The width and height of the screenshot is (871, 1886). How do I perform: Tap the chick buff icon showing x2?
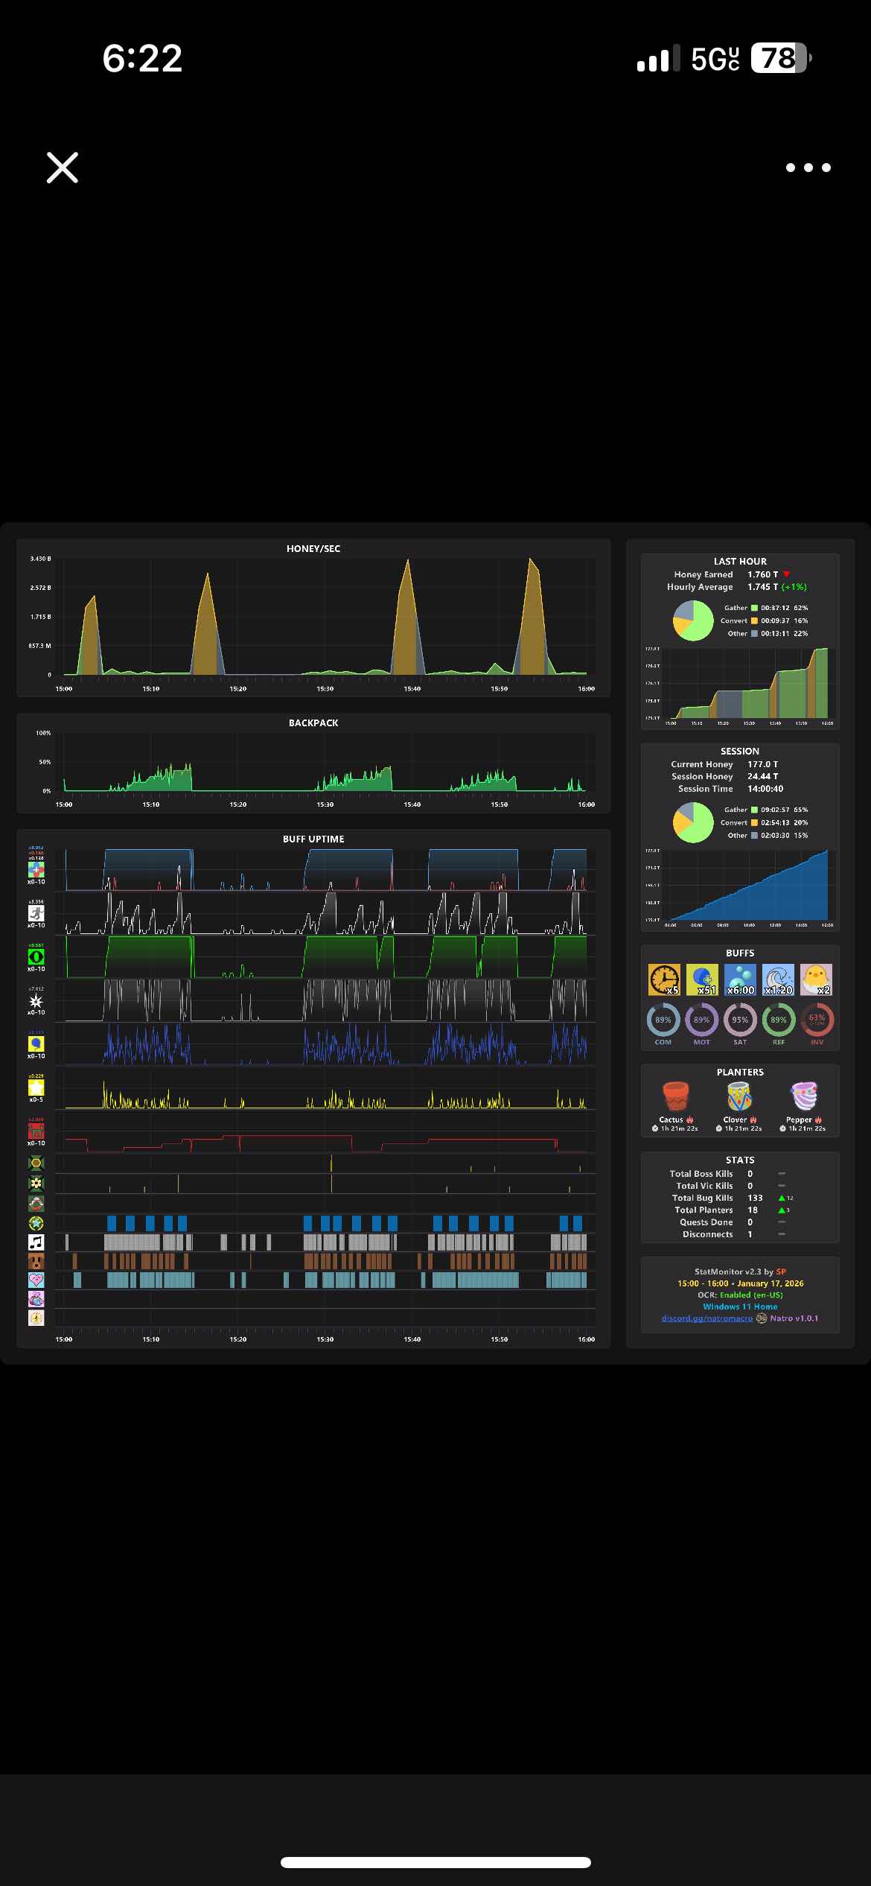[x=816, y=979]
